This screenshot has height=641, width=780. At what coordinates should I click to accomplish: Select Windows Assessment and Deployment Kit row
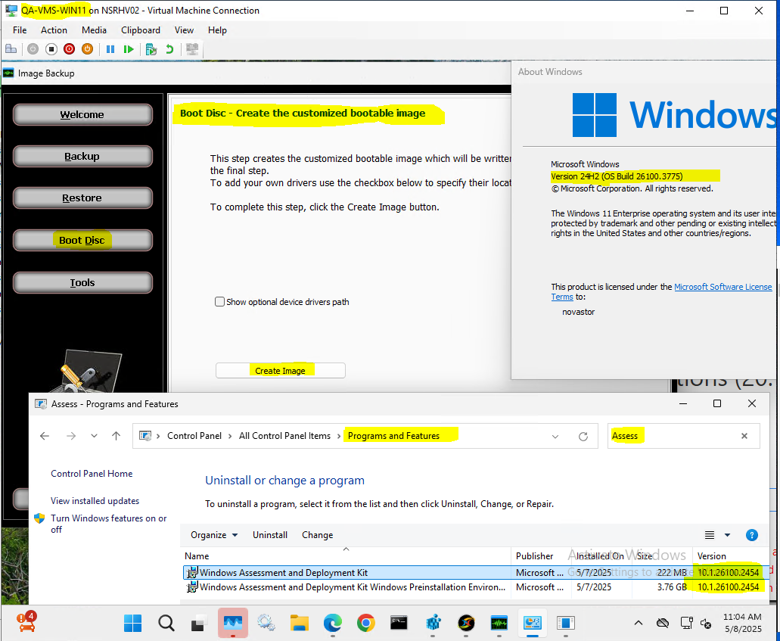(x=476, y=573)
